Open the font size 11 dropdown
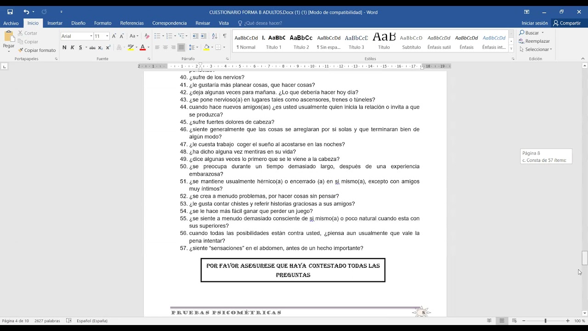The image size is (588, 331). (x=107, y=36)
